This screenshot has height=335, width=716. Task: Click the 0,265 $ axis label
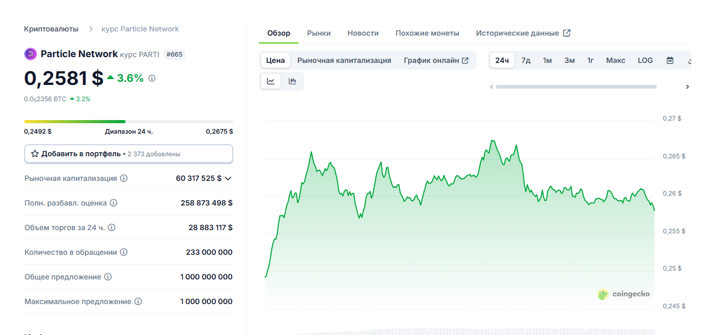[674, 156]
